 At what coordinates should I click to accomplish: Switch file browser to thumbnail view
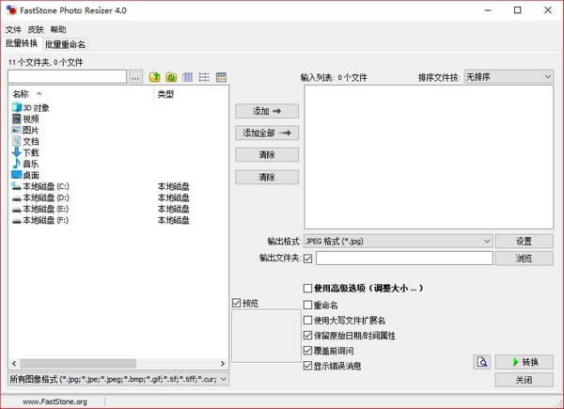(188, 76)
